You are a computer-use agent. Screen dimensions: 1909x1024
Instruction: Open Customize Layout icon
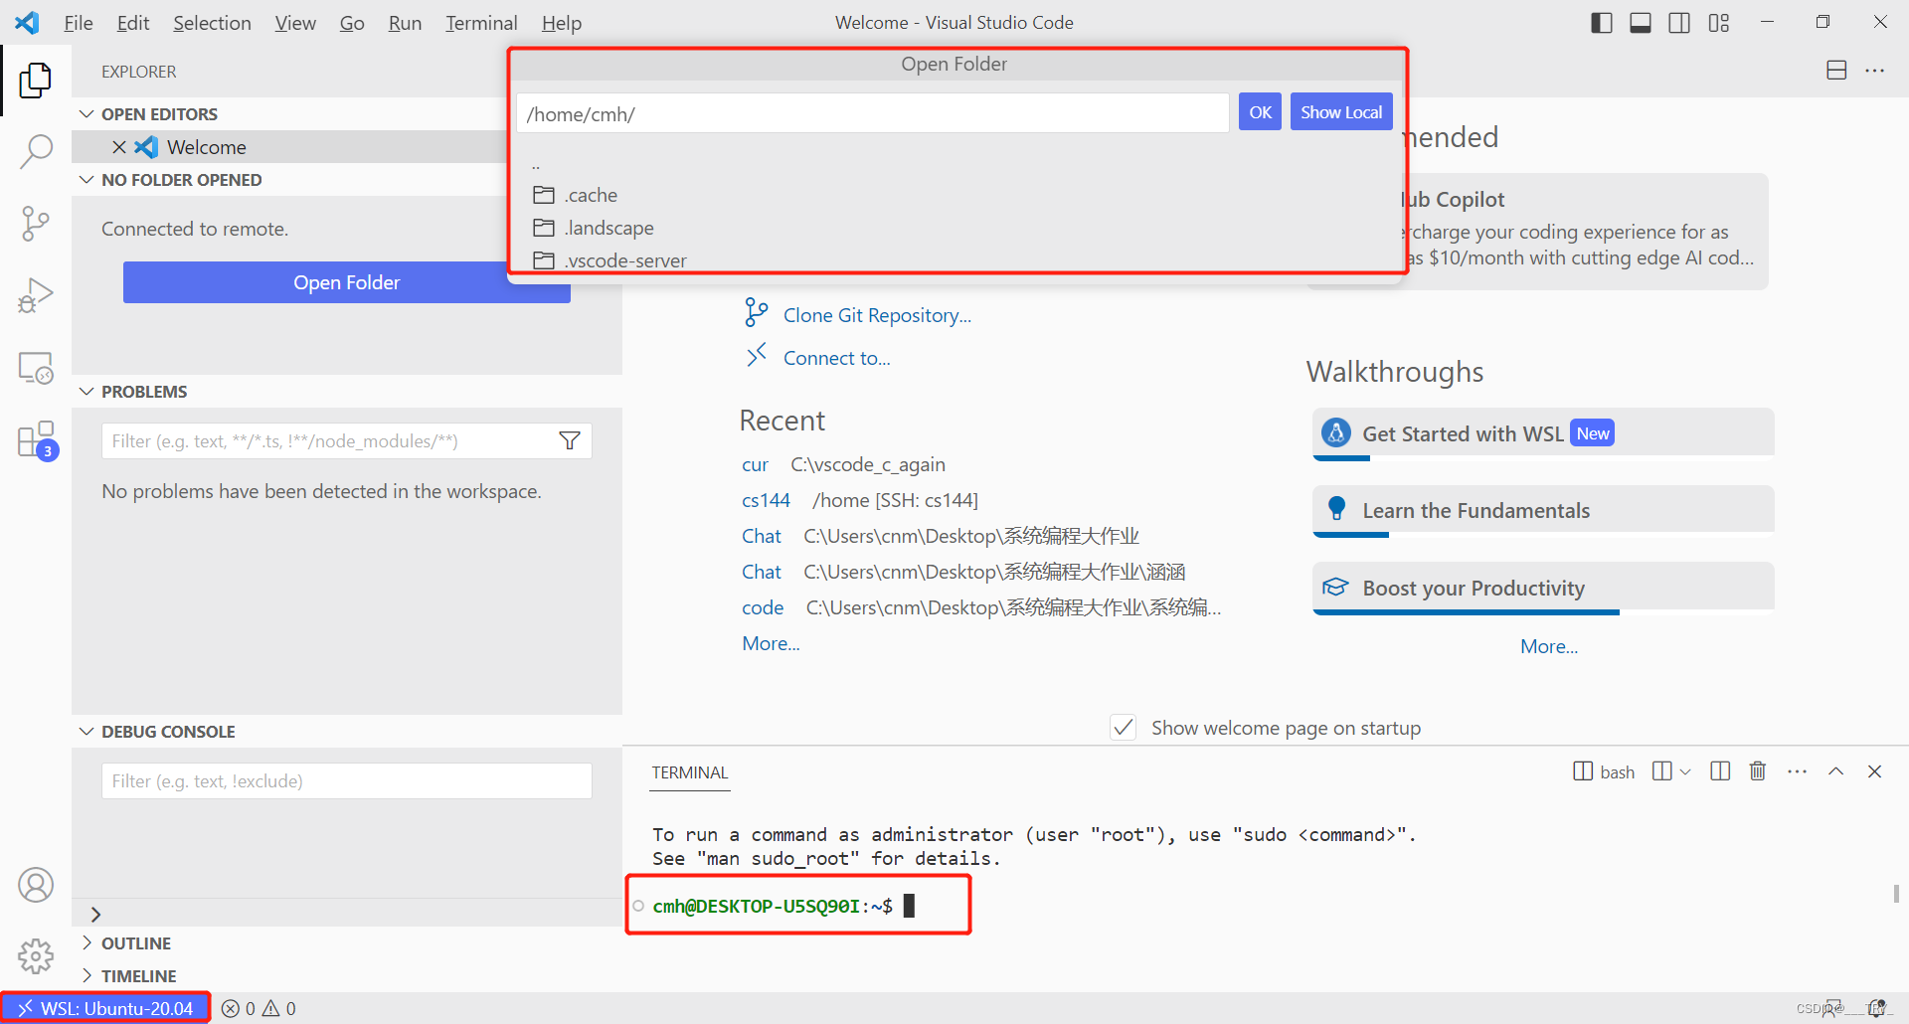[1719, 23]
